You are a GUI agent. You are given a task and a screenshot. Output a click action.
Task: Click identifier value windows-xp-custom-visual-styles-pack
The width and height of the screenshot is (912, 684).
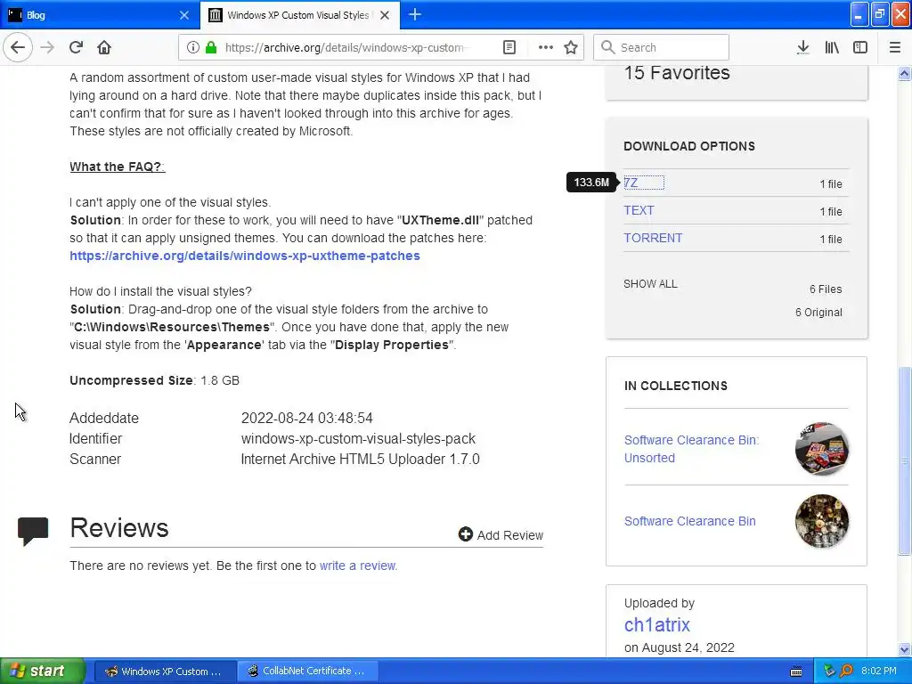(x=358, y=438)
